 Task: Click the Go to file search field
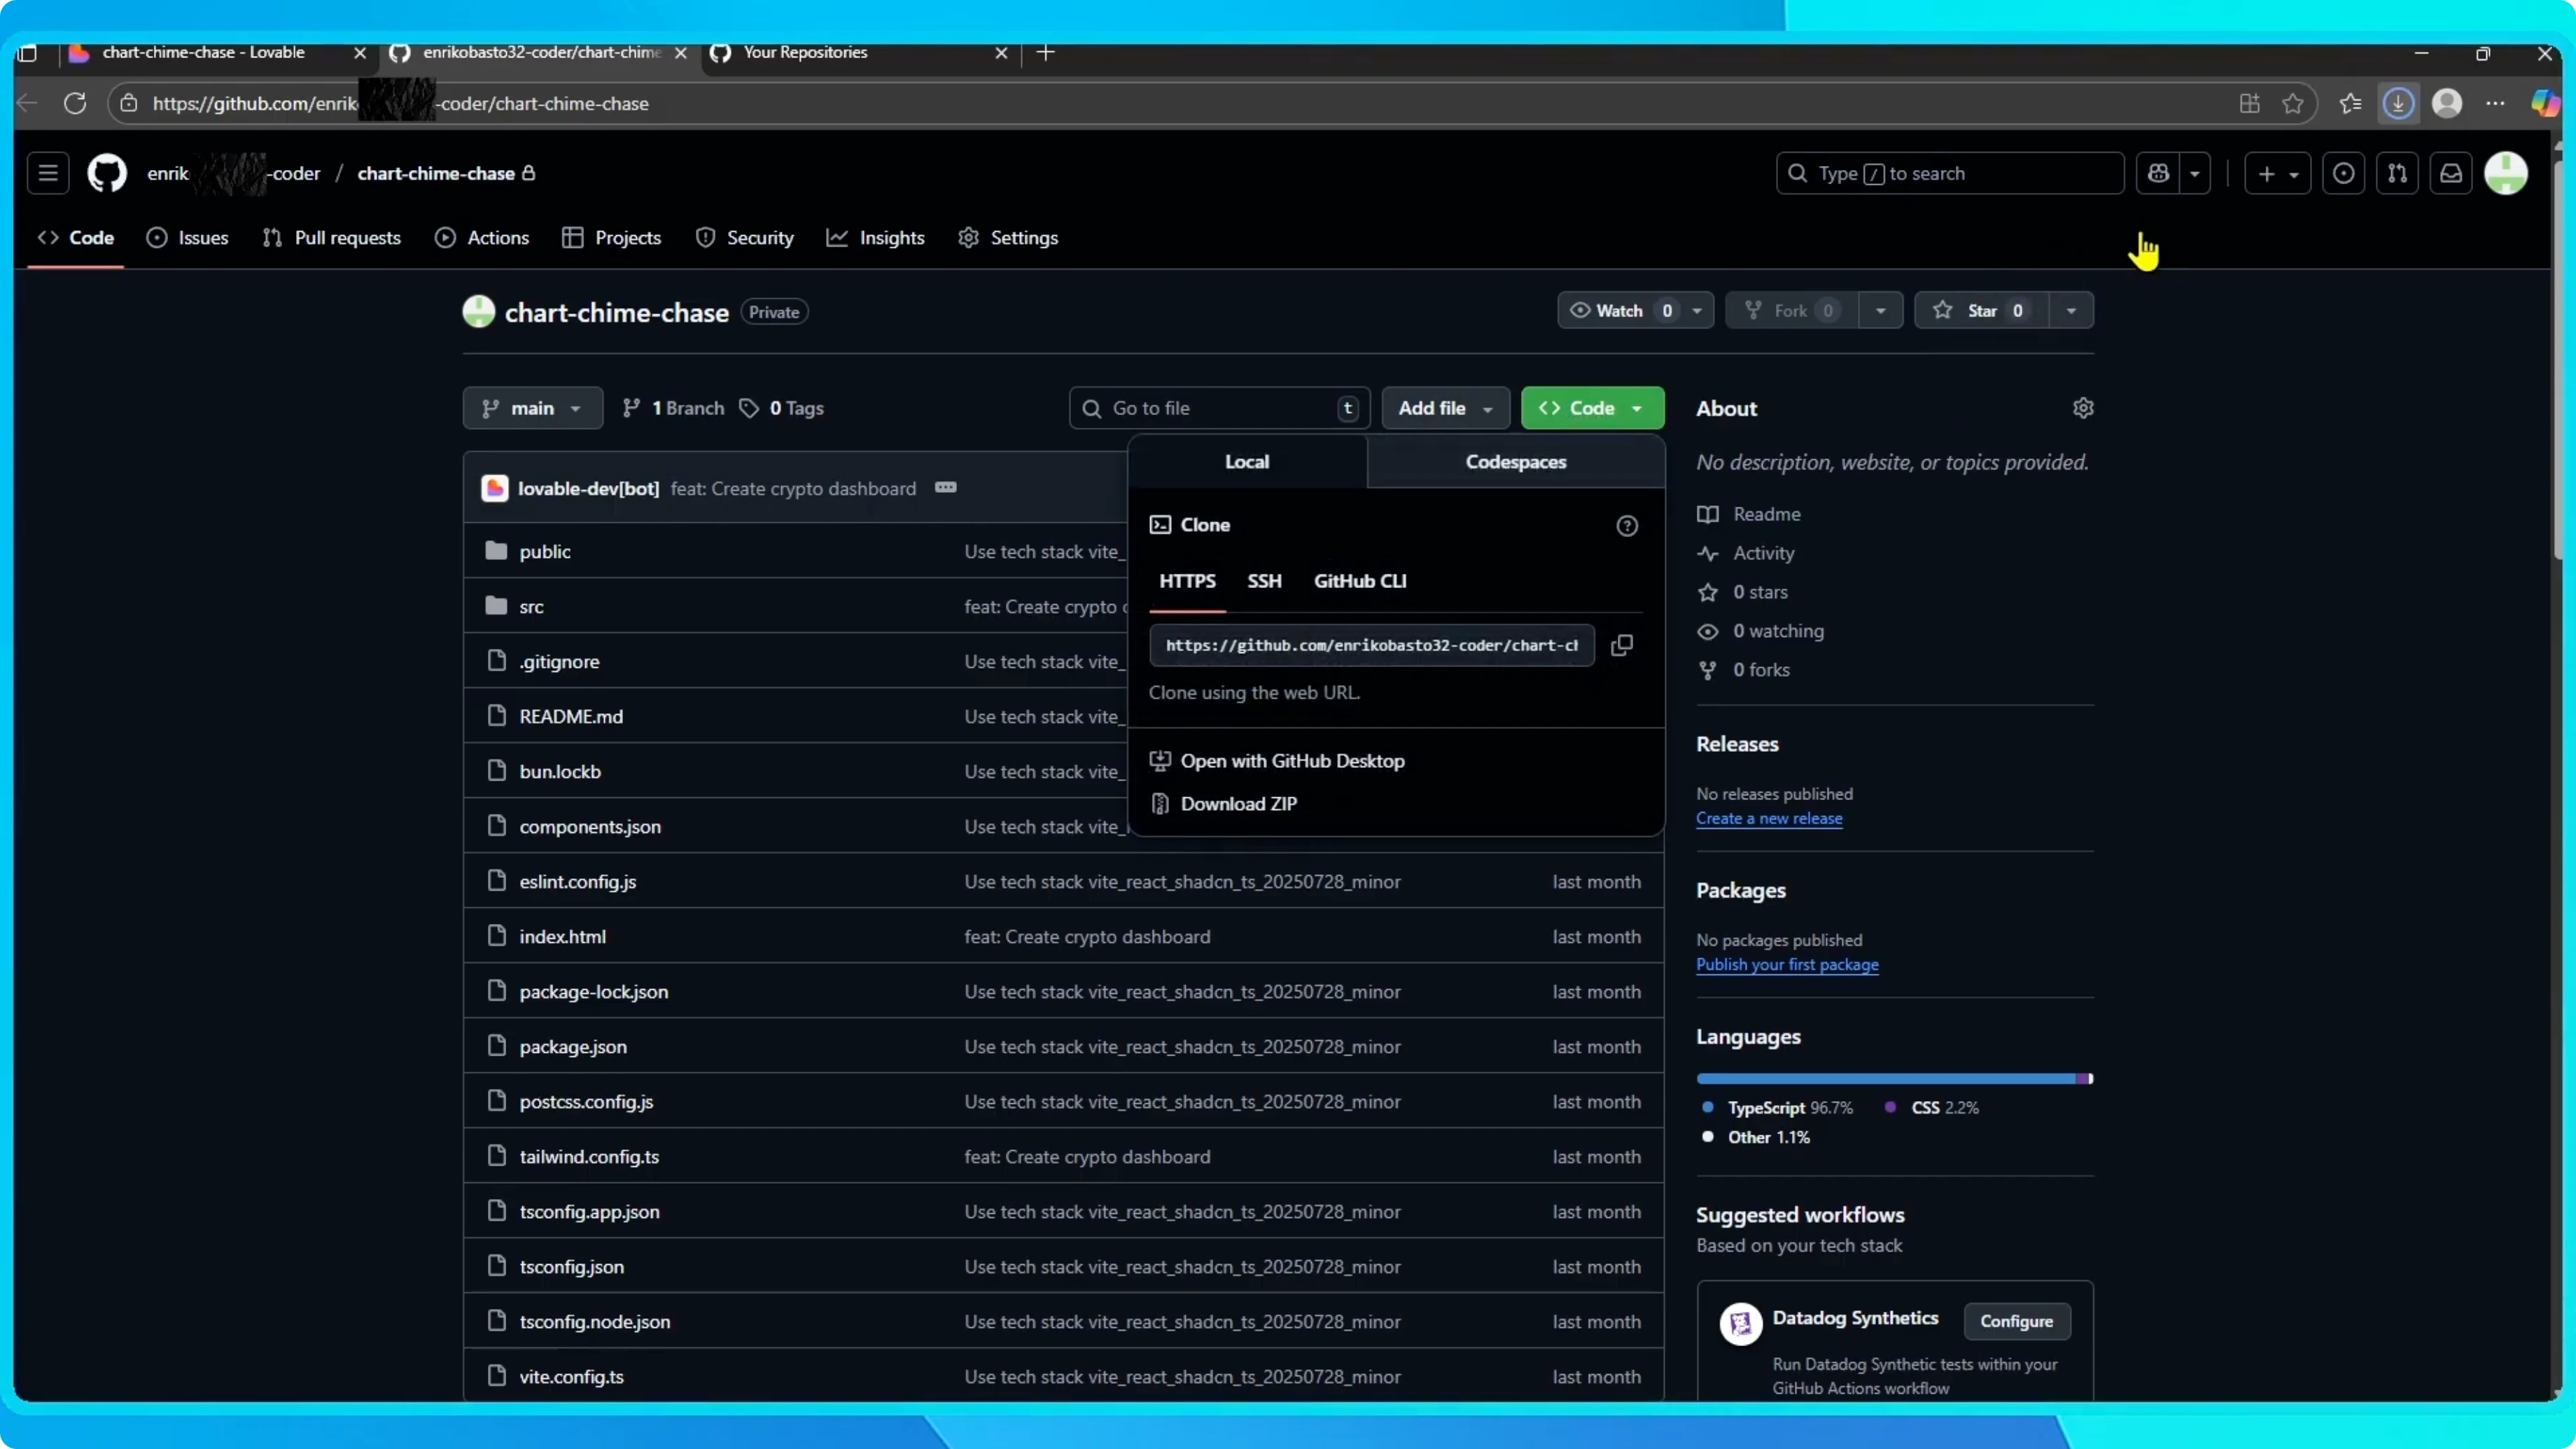click(x=1219, y=408)
